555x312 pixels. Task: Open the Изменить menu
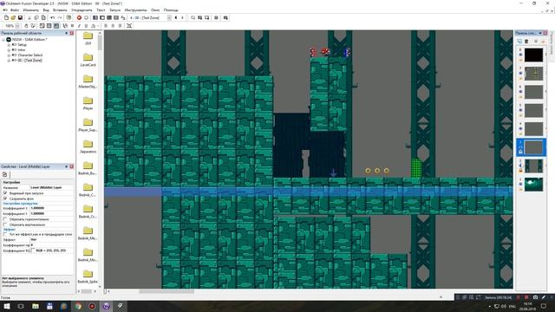31,10
